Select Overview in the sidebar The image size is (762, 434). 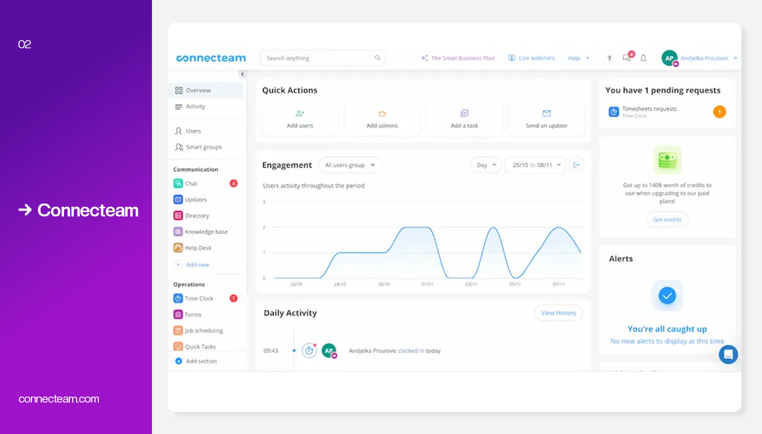(x=206, y=90)
